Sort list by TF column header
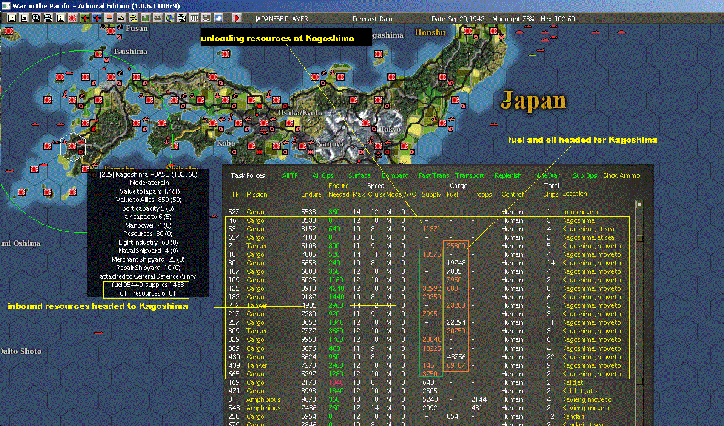Viewport: 724px width, 426px height. pyautogui.click(x=235, y=194)
